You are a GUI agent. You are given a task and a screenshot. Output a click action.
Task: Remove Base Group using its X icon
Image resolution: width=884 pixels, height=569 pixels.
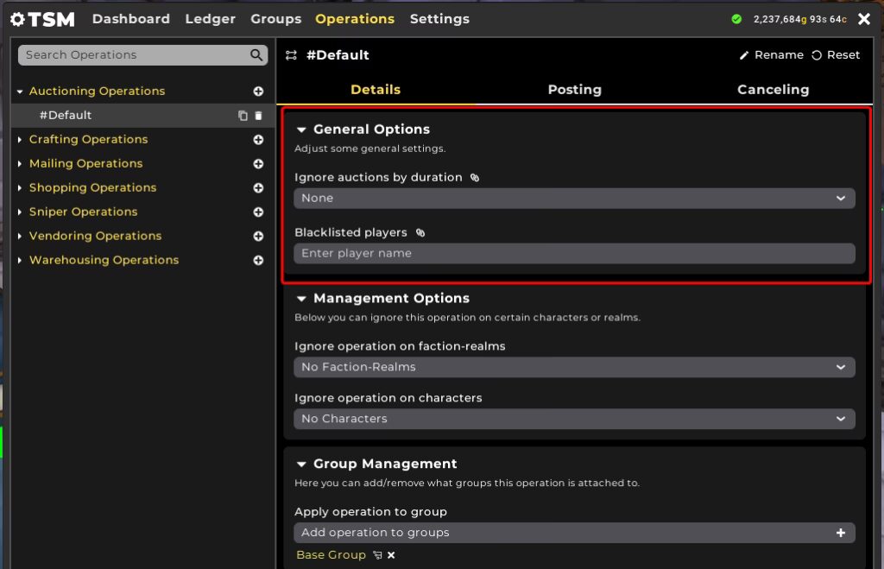pos(391,555)
